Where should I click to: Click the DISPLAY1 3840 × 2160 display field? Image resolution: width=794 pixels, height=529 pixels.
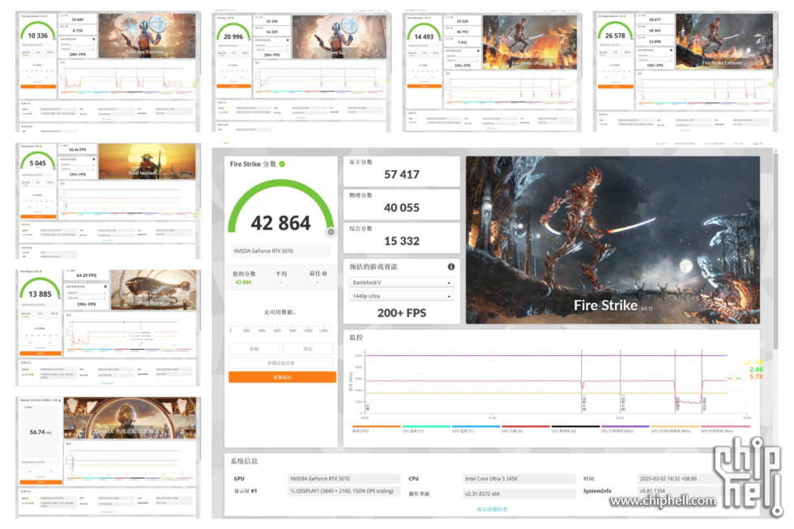[344, 491]
